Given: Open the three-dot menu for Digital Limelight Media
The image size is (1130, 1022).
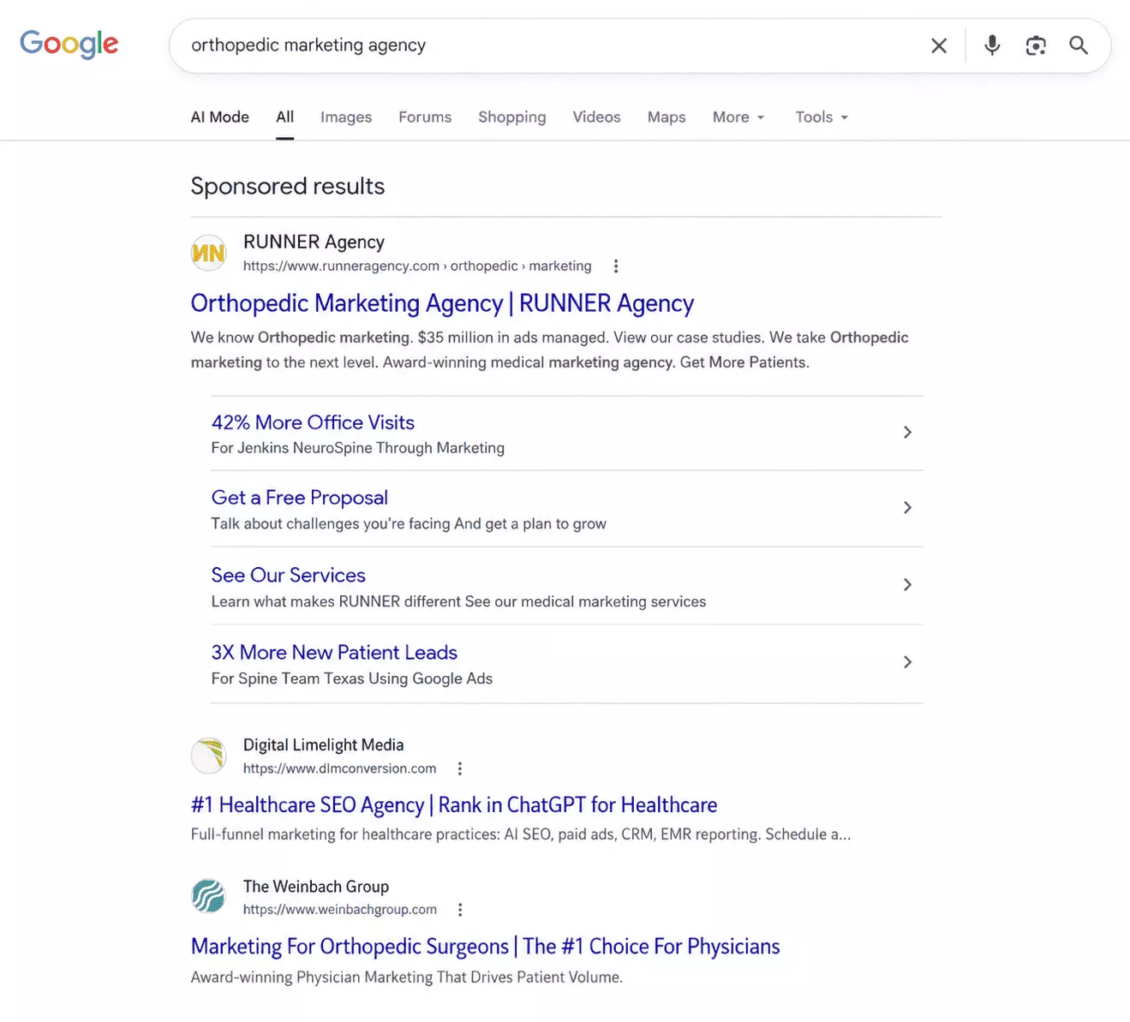Looking at the screenshot, I should tap(460, 768).
